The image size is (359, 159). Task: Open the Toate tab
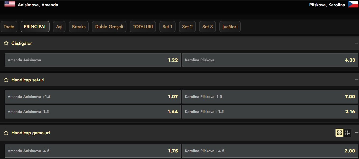pyautogui.click(x=9, y=27)
